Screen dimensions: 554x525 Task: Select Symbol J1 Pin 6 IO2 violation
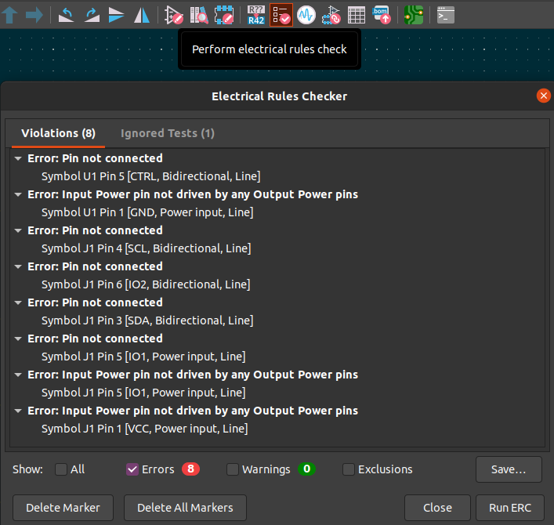coord(146,284)
